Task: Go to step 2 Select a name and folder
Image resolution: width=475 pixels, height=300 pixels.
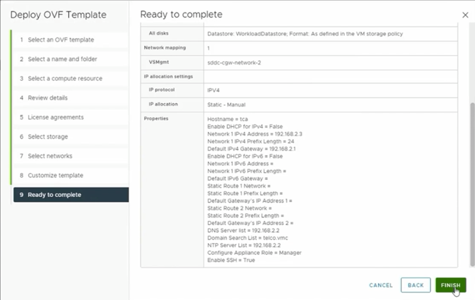Action: (62, 59)
